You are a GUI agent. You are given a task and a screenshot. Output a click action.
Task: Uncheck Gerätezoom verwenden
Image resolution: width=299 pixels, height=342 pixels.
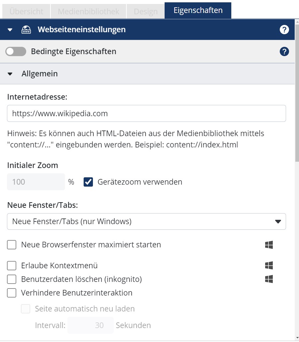coord(88,182)
